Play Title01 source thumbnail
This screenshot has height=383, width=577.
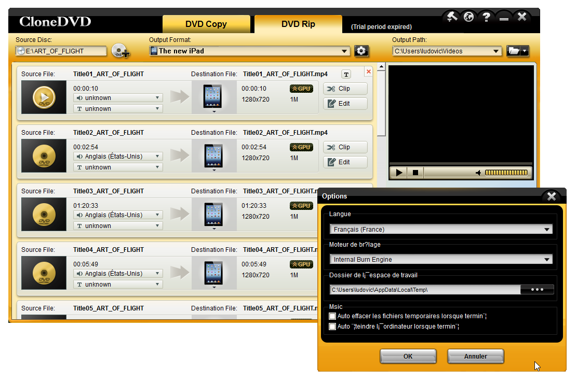44,97
